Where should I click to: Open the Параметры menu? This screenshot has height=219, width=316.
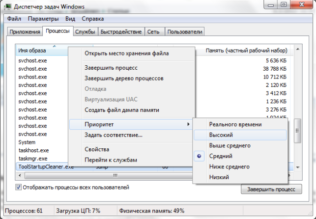pos(43,19)
